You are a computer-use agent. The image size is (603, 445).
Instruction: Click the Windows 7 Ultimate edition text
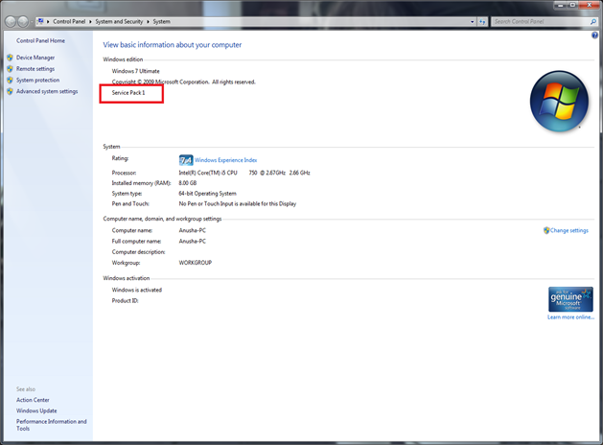(135, 71)
